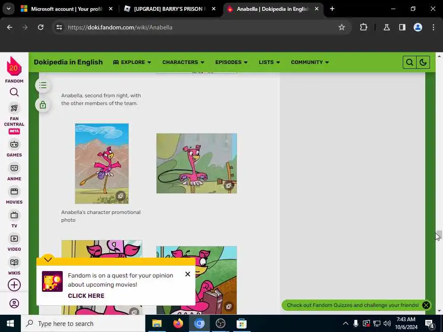Open Microsoft Store from the taskbar
Image resolution: width=443 pixels, height=332 pixels.
241,323
